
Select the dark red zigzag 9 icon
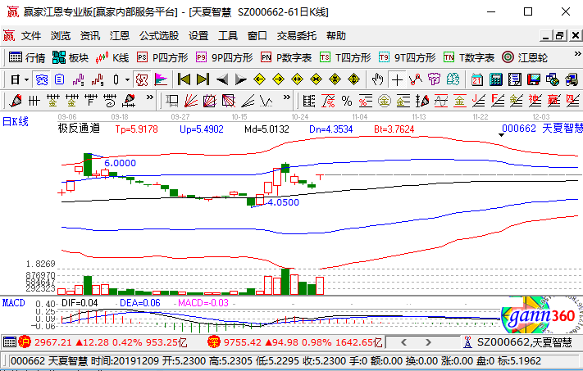[97, 79]
